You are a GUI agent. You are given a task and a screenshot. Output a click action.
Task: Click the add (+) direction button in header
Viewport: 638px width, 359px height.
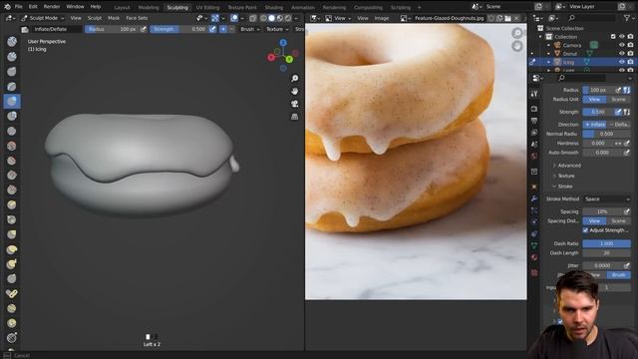[x=223, y=29]
